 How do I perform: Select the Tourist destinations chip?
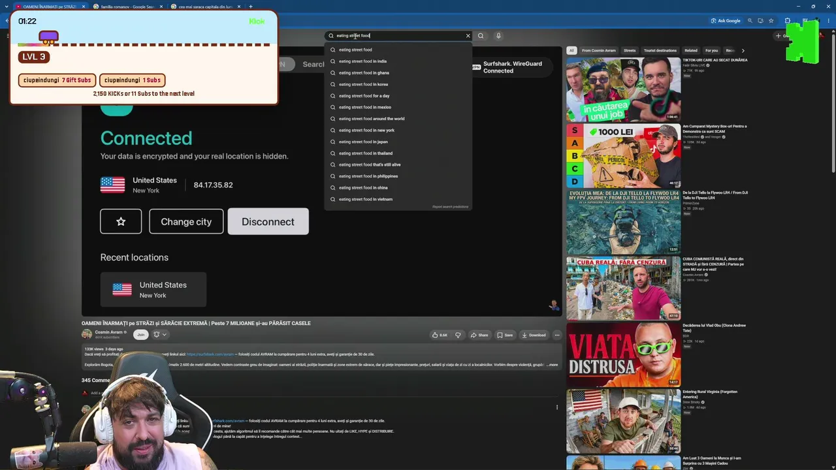coord(660,50)
